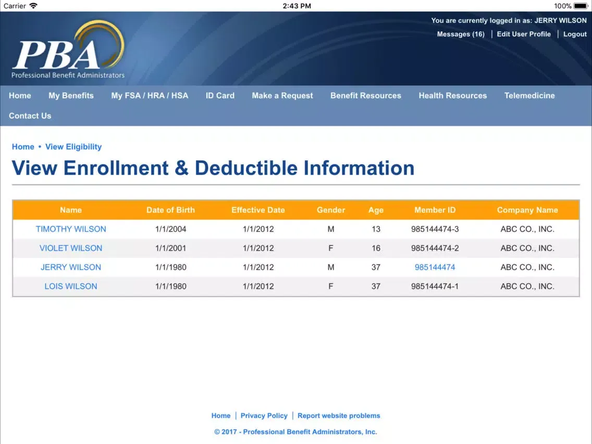Click the Name column header
The width and height of the screenshot is (592, 444).
pyautogui.click(x=71, y=210)
